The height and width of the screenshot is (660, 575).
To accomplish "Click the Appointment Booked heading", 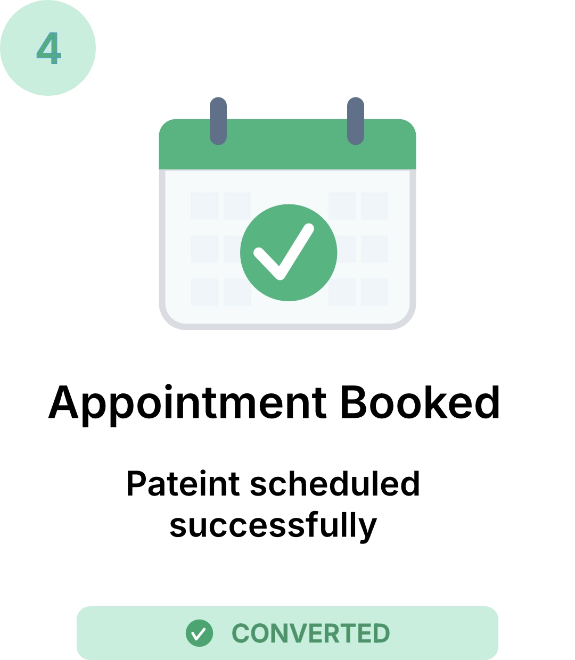I will [x=274, y=403].
